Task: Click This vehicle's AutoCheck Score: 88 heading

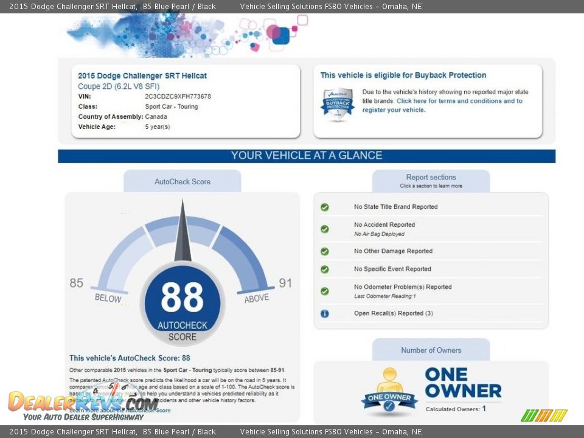Action: [130, 358]
